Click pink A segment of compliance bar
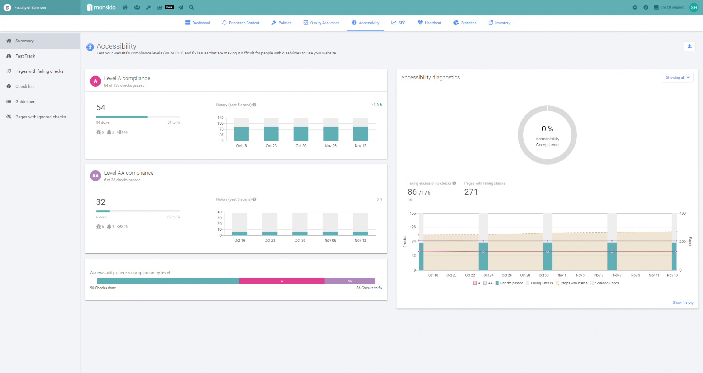This screenshot has height=373, width=703. [x=282, y=281]
